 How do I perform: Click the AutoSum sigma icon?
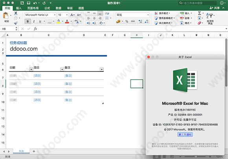pyautogui.click(x=200, y=13)
